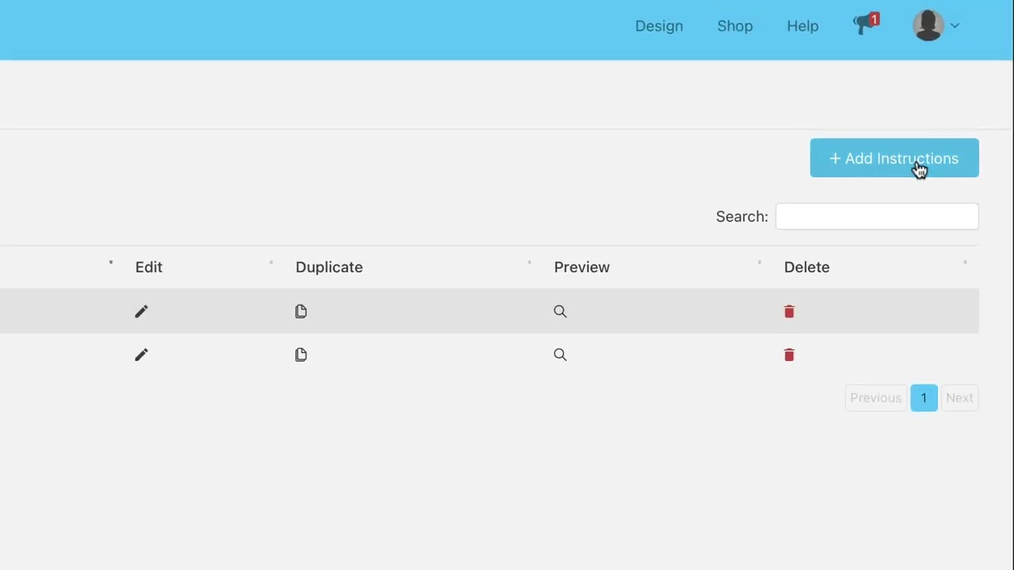
Task: Duplicate the first row instructions
Action: click(x=301, y=311)
